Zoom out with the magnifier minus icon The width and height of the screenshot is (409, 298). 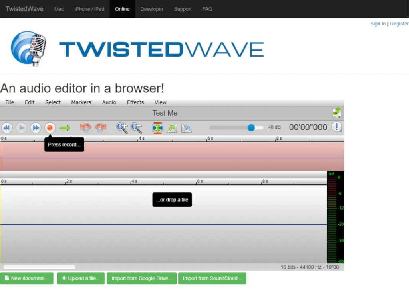[137, 128]
